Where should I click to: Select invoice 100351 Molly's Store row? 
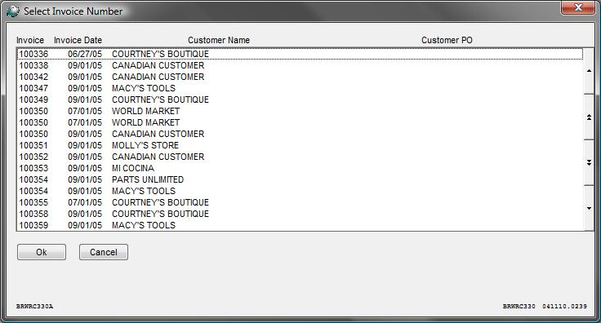300,145
